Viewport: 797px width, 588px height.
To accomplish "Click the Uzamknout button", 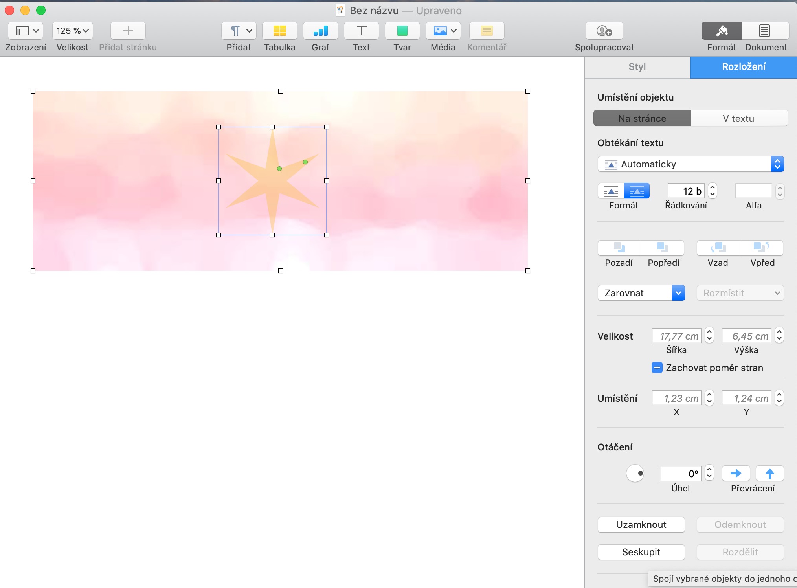I will (x=641, y=524).
